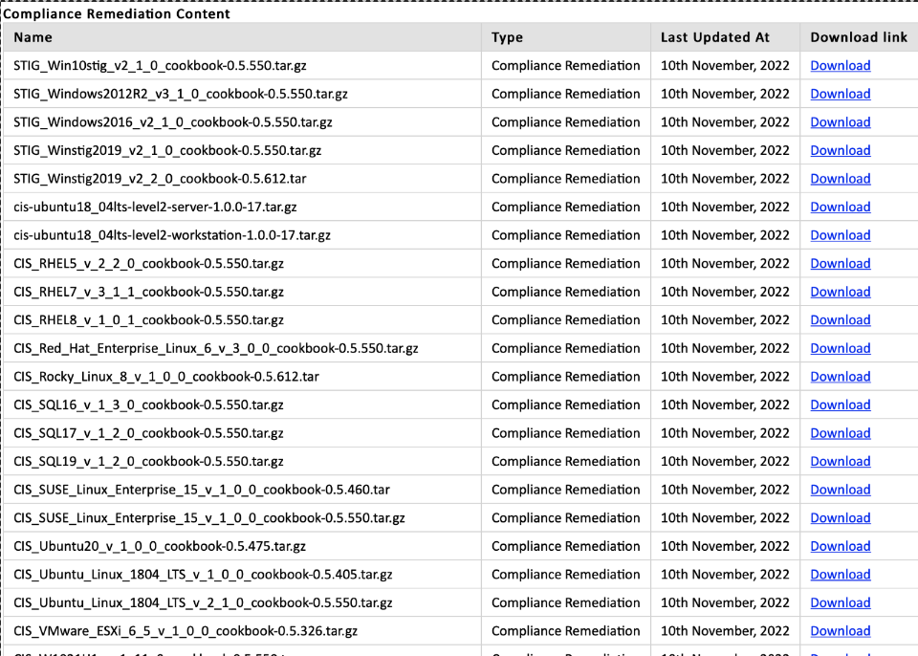The height and width of the screenshot is (656, 918).
Task: Download the CIS_Ubuntu20_v_1_0_0 cookbook
Action: click(840, 545)
